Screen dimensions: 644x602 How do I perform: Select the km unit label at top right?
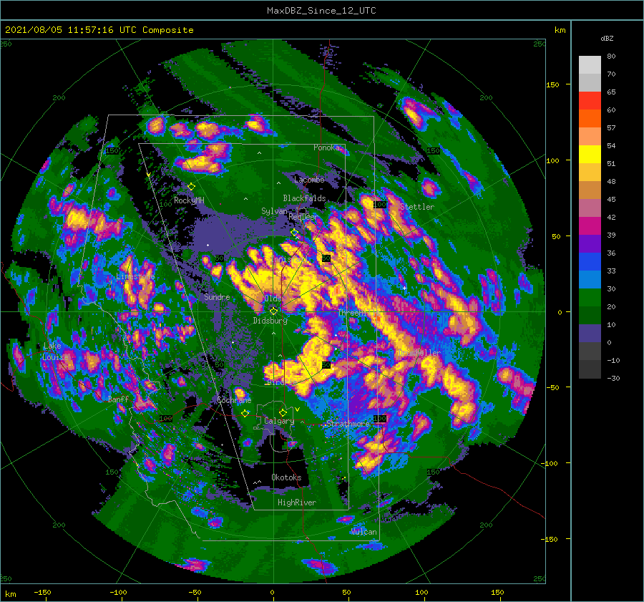[560, 30]
